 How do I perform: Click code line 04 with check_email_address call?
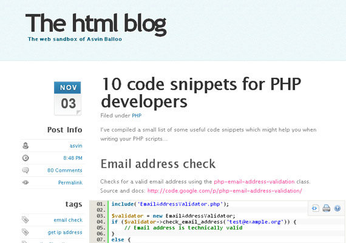point(204,222)
